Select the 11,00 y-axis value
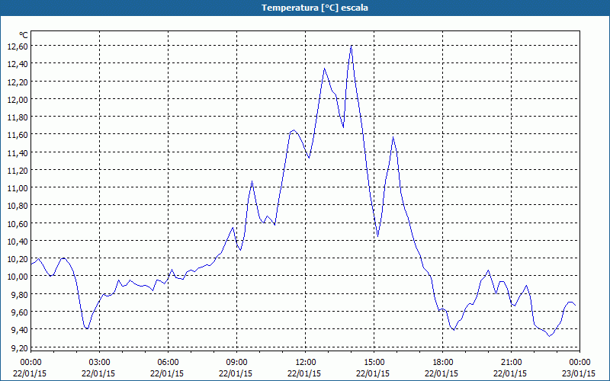Image resolution: width=610 pixels, height=381 pixels. click(x=18, y=187)
